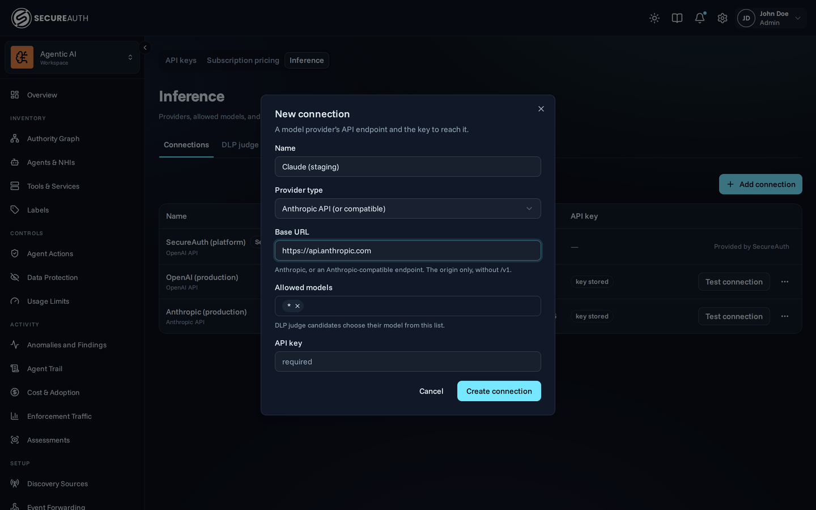Close the New connection dialog
The width and height of the screenshot is (816, 510).
coord(541,109)
